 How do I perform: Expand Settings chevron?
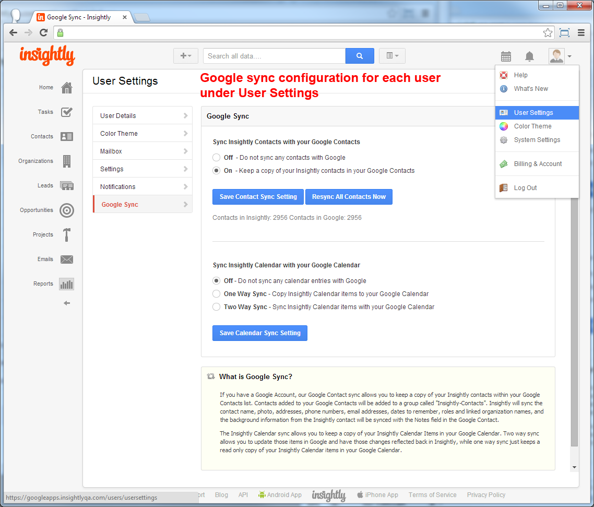(x=186, y=169)
